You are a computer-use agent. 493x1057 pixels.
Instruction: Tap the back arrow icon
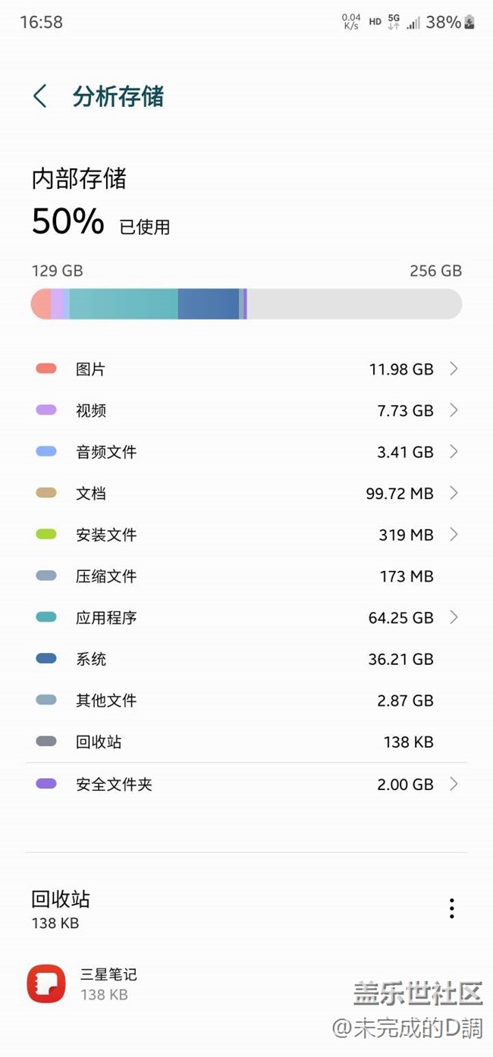[x=40, y=96]
